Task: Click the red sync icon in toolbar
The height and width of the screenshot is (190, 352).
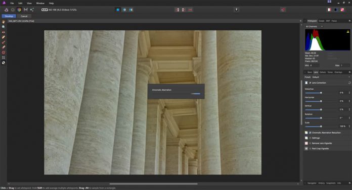Action: point(283,10)
